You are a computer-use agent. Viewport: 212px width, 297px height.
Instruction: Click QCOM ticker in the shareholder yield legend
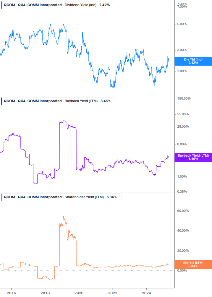[x=9, y=197]
